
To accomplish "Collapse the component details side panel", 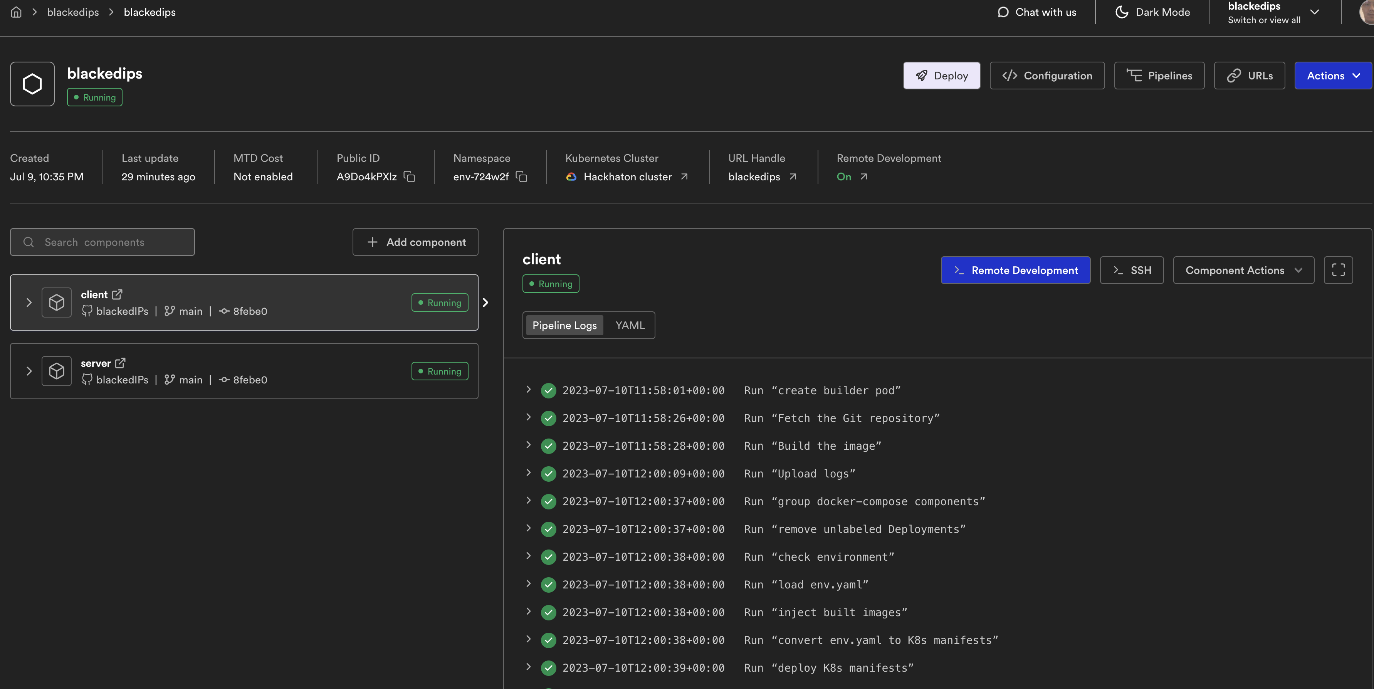I will click(485, 302).
